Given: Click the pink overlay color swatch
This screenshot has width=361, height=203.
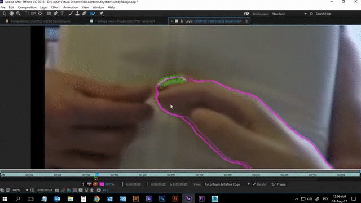Looking at the screenshot, I should click(x=102, y=184).
